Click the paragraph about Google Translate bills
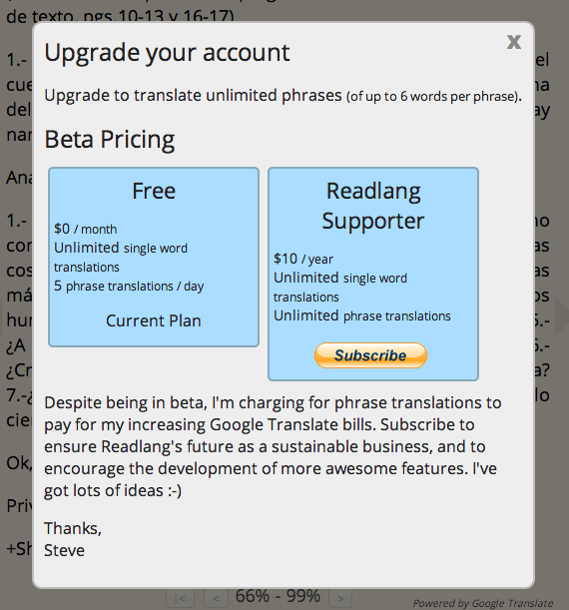Screen dimensions: 569x610 click(x=273, y=446)
